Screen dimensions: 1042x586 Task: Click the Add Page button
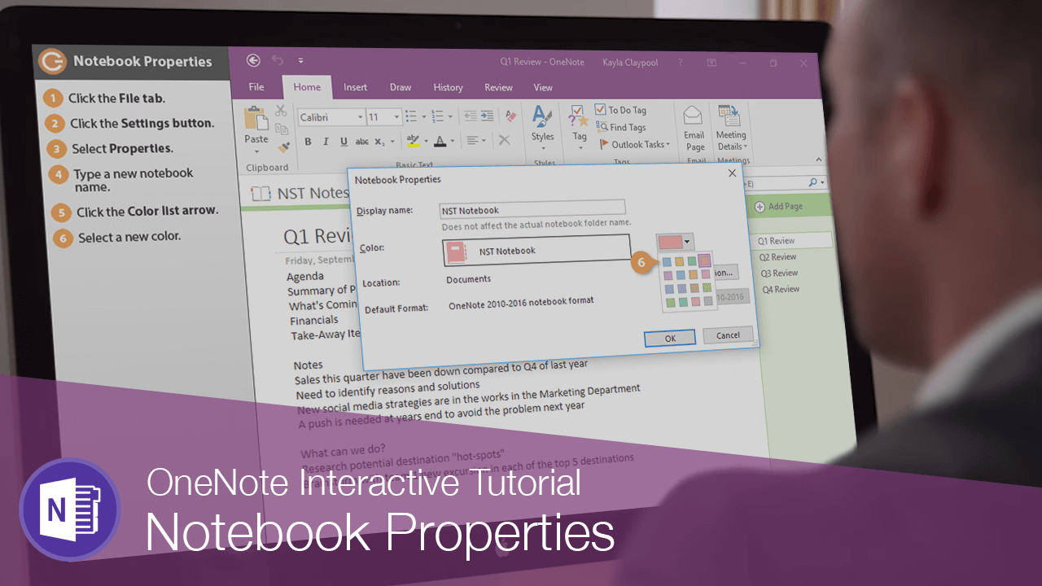coord(779,206)
